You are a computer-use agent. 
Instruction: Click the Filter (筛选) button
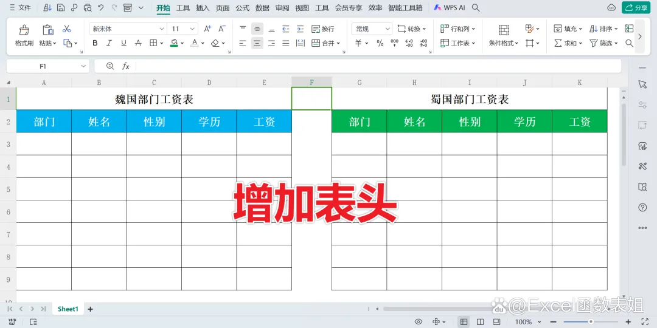click(603, 43)
